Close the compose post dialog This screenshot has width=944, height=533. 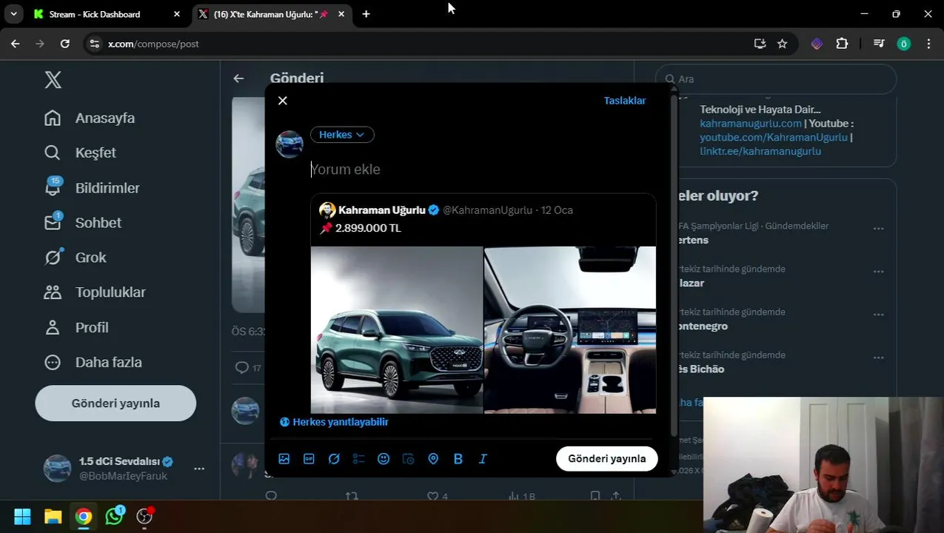tap(283, 101)
